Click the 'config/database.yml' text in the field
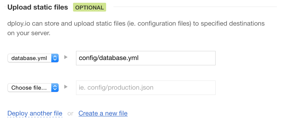 click(x=109, y=58)
